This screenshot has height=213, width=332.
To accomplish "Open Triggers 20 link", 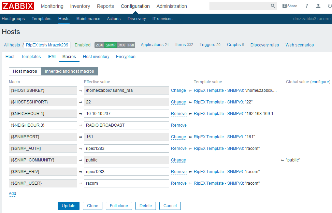I will pos(210,45).
